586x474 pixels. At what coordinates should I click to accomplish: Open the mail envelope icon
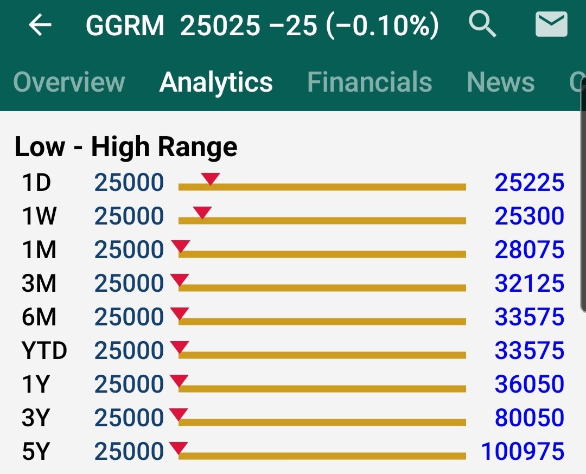pyautogui.click(x=551, y=24)
